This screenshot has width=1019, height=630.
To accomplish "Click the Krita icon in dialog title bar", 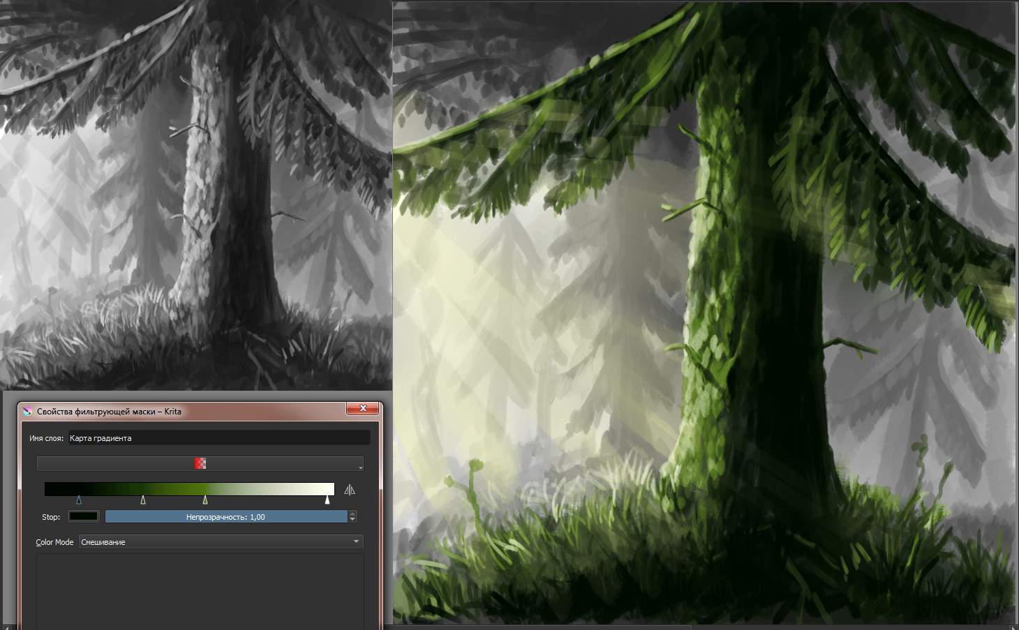I will 28,411.
